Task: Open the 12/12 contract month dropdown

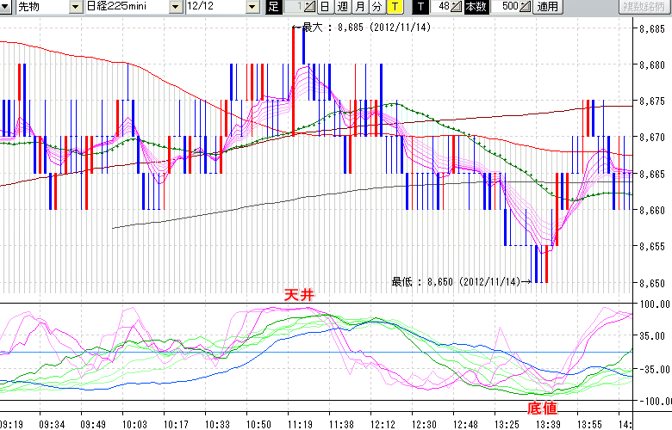Action: 252,7
